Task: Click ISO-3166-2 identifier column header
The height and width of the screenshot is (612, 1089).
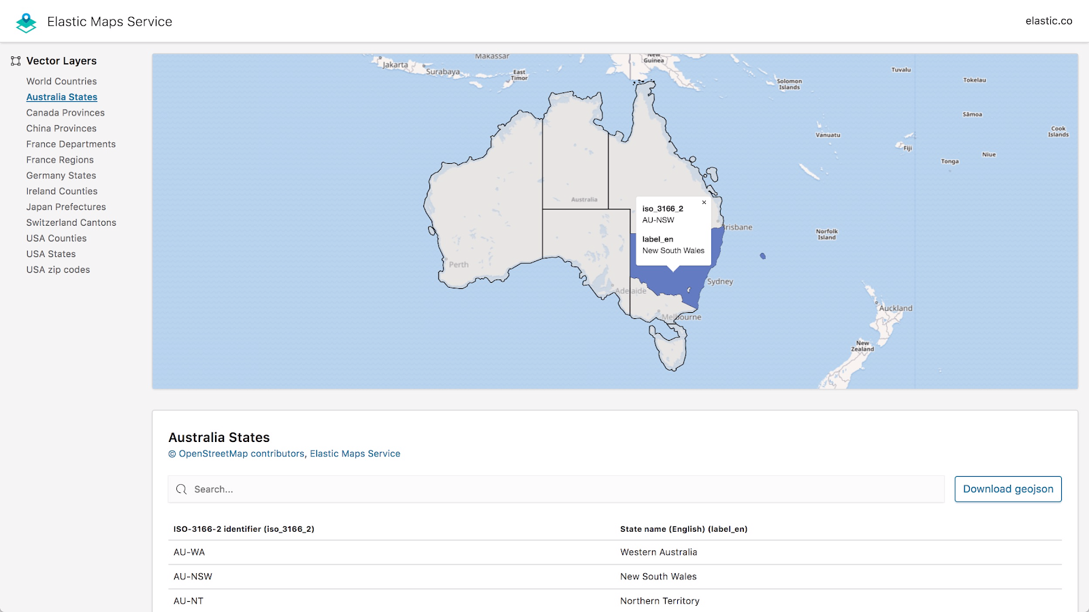Action: coord(244,529)
